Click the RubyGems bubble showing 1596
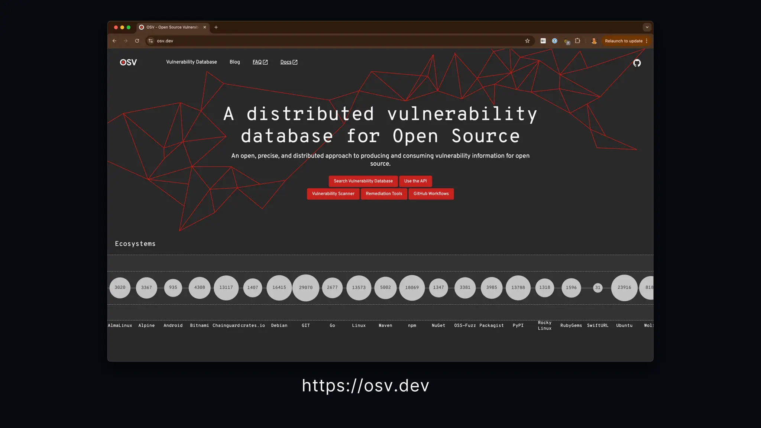This screenshot has width=761, height=428. point(571,288)
